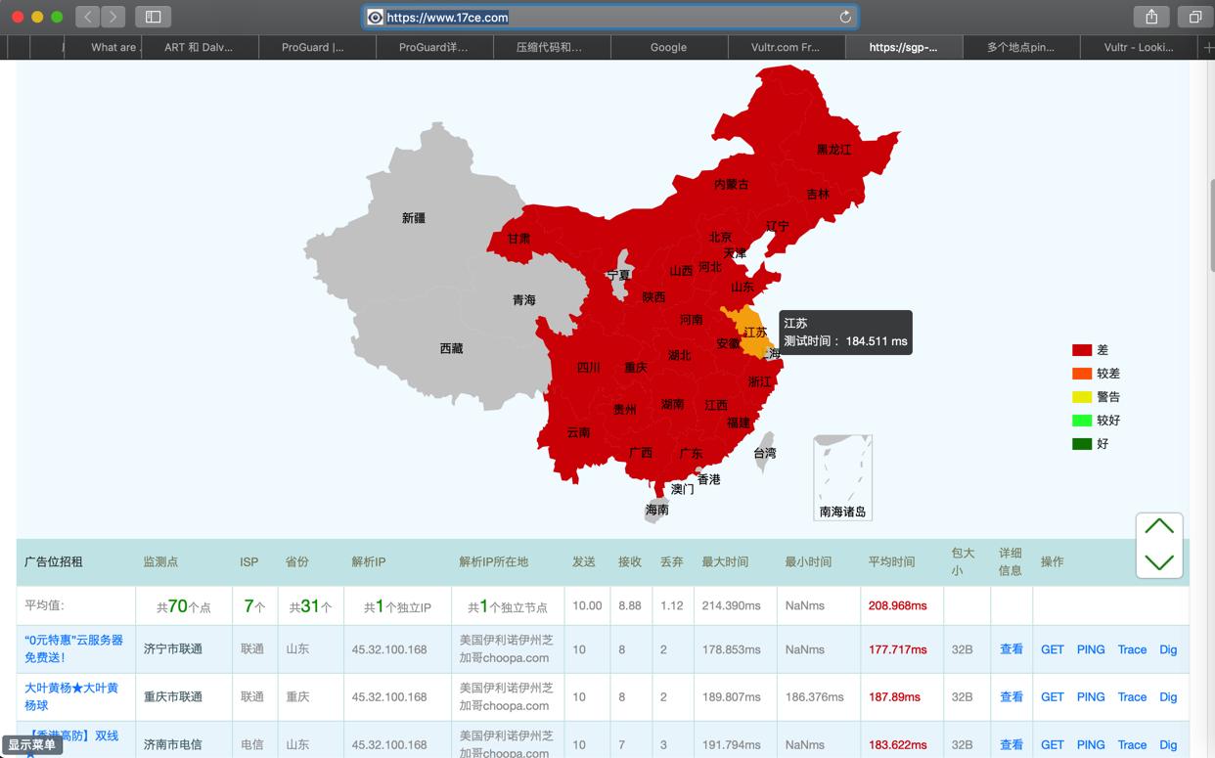Switch to the 'ProGuard详...' tab
This screenshot has height=758, width=1215.
coord(433,47)
